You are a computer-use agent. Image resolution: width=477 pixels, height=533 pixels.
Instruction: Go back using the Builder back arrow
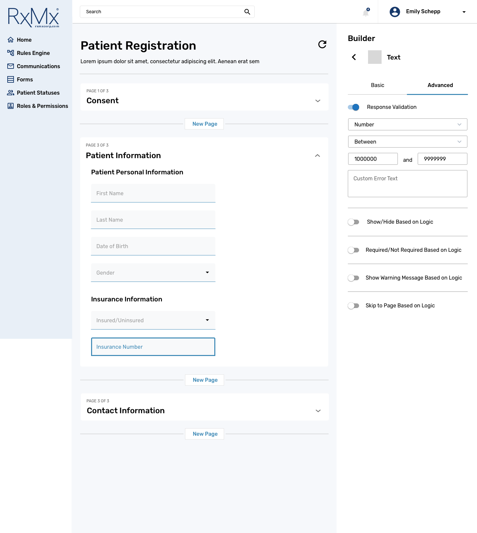pyautogui.click(x=354, y=57)
